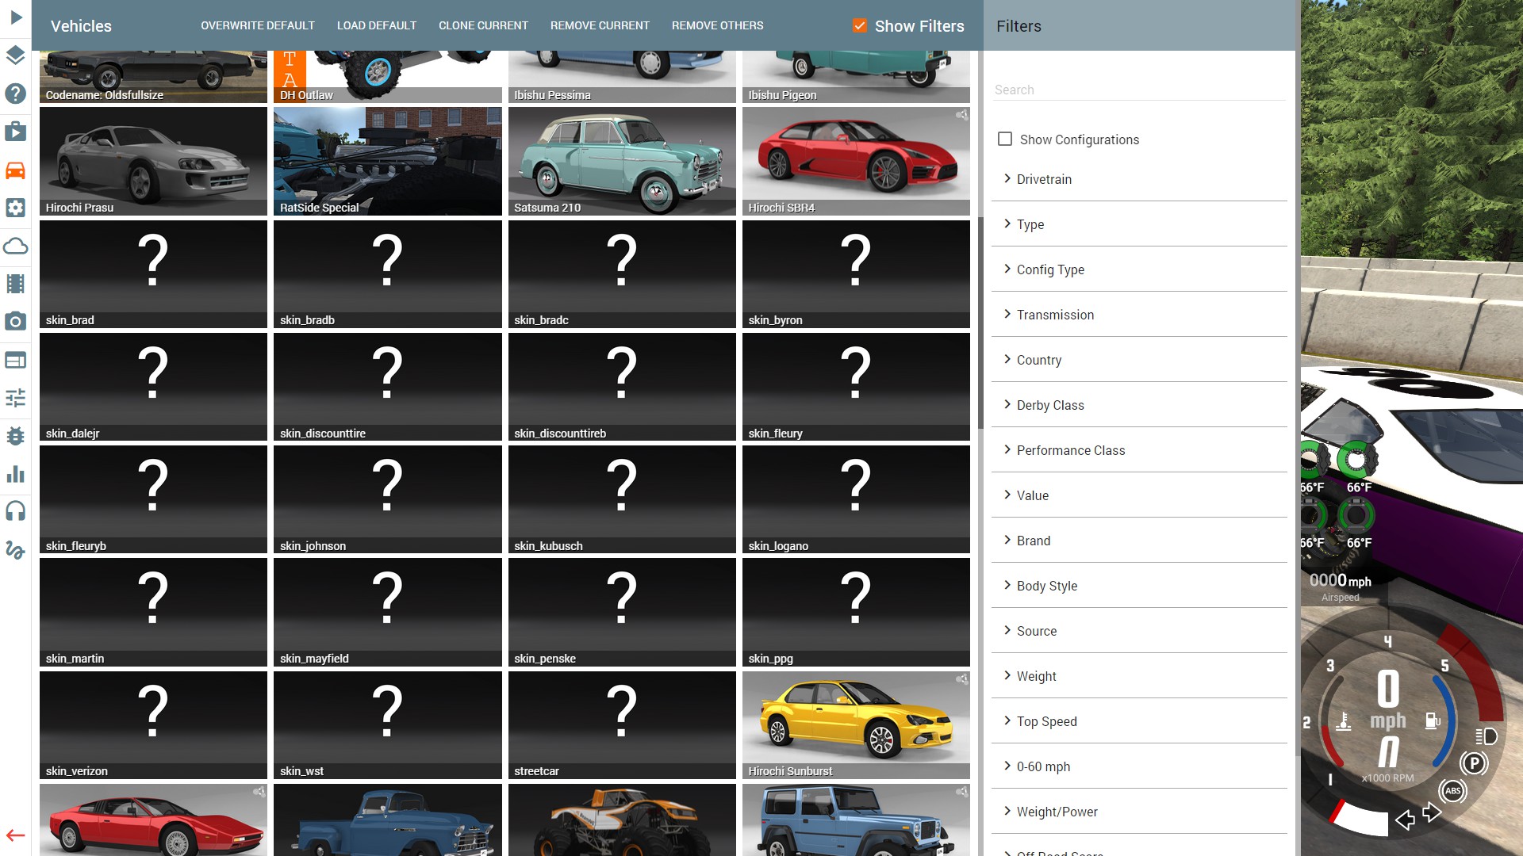
Task: Click the play icon in the sidebar
Action: [x=16, y=17]
